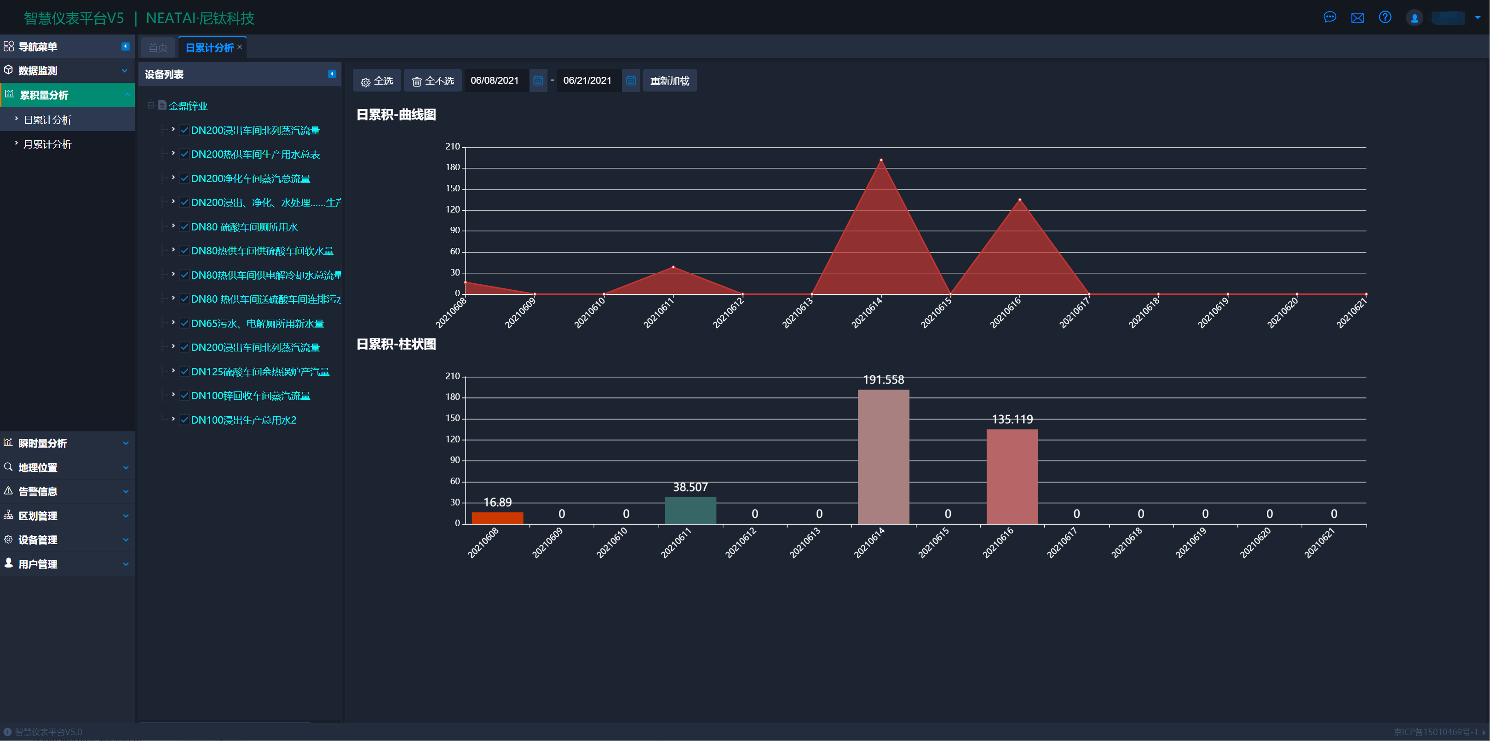Viewport: 1490px width, 741px height.
Task: Uncheck DN80 硫酸车间厕所用水
Action: (x=184, y=226)
